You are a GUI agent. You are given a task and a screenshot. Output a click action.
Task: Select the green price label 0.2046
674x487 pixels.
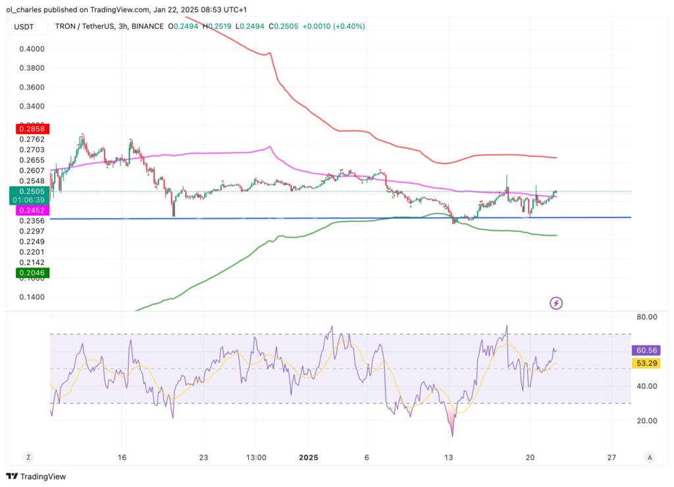click(31, 273)
